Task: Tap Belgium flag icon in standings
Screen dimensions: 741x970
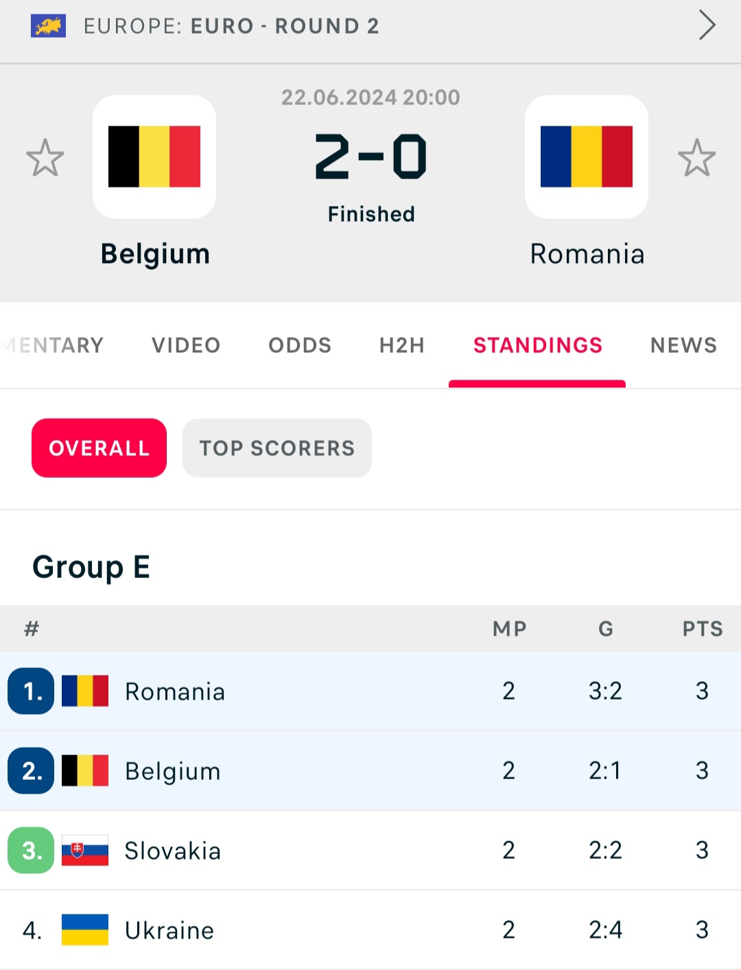Action: pos(85,771)
